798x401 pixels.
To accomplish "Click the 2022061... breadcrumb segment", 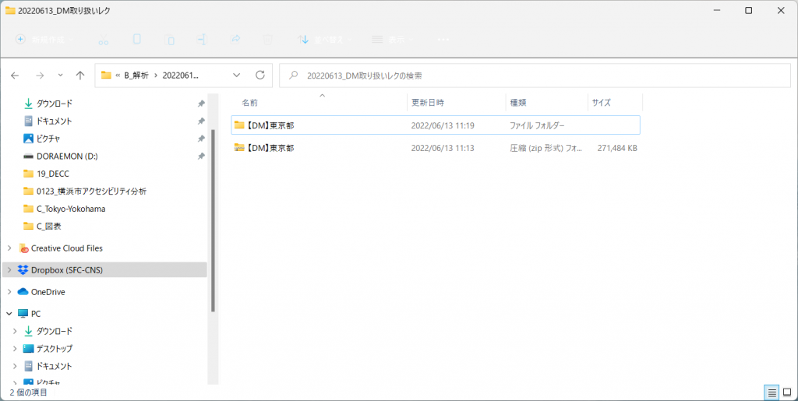I will 180,76.
